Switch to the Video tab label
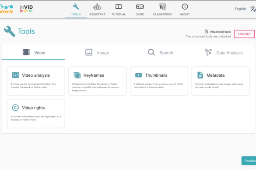Viewport: 256px width, 170px height. pyautogui.click(x=40, y=53)
